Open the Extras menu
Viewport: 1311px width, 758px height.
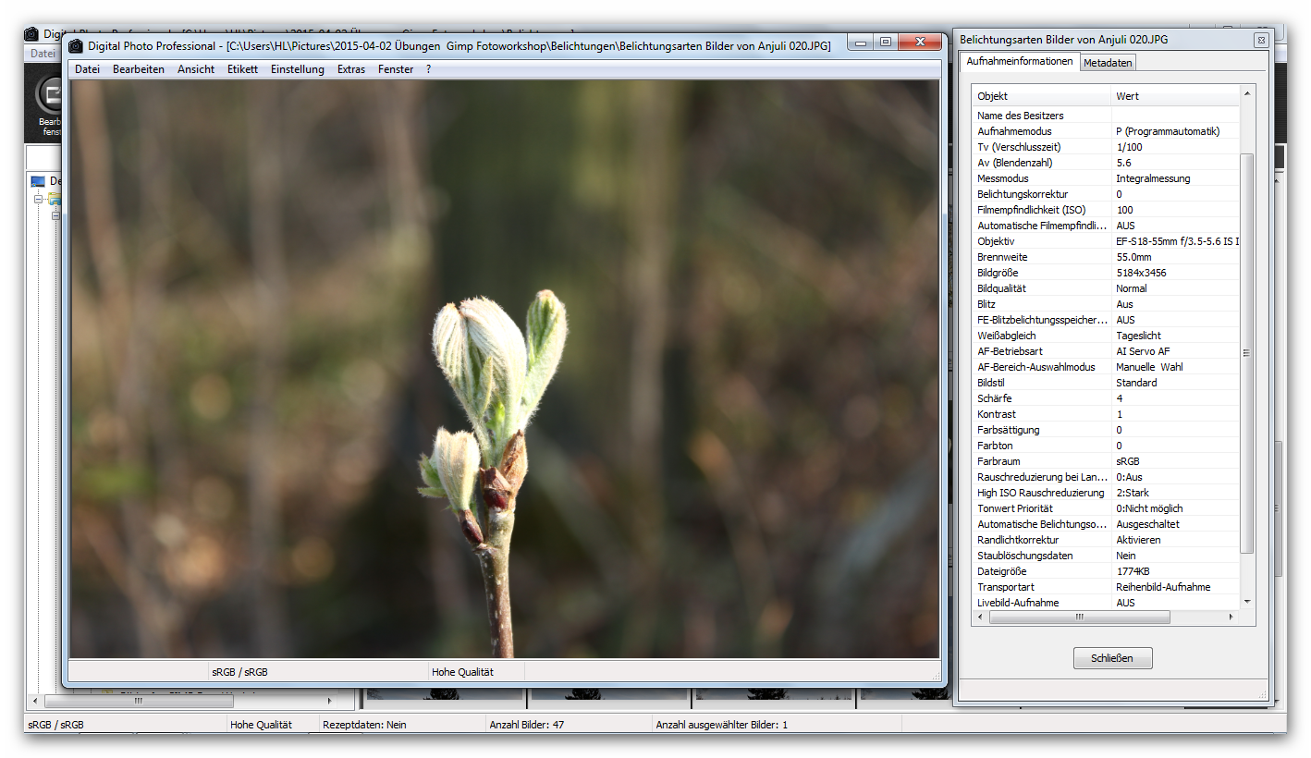(351, 69)
